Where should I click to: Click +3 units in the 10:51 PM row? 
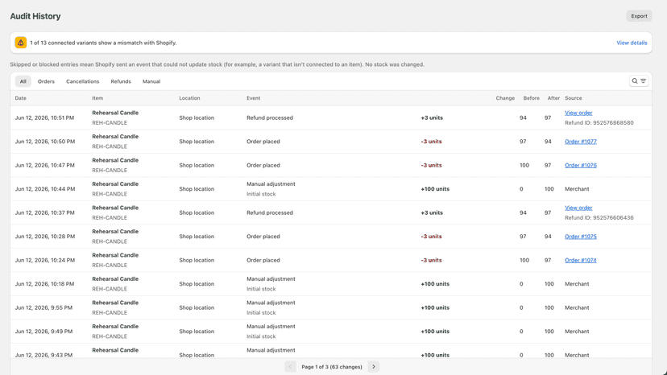coord(431,117)
